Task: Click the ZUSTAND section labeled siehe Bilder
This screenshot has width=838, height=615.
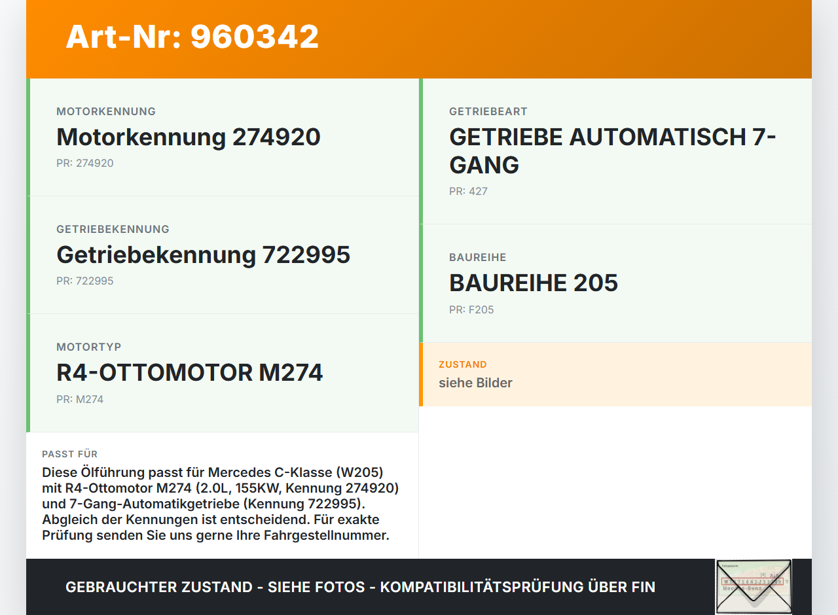Action: (475, 383)
